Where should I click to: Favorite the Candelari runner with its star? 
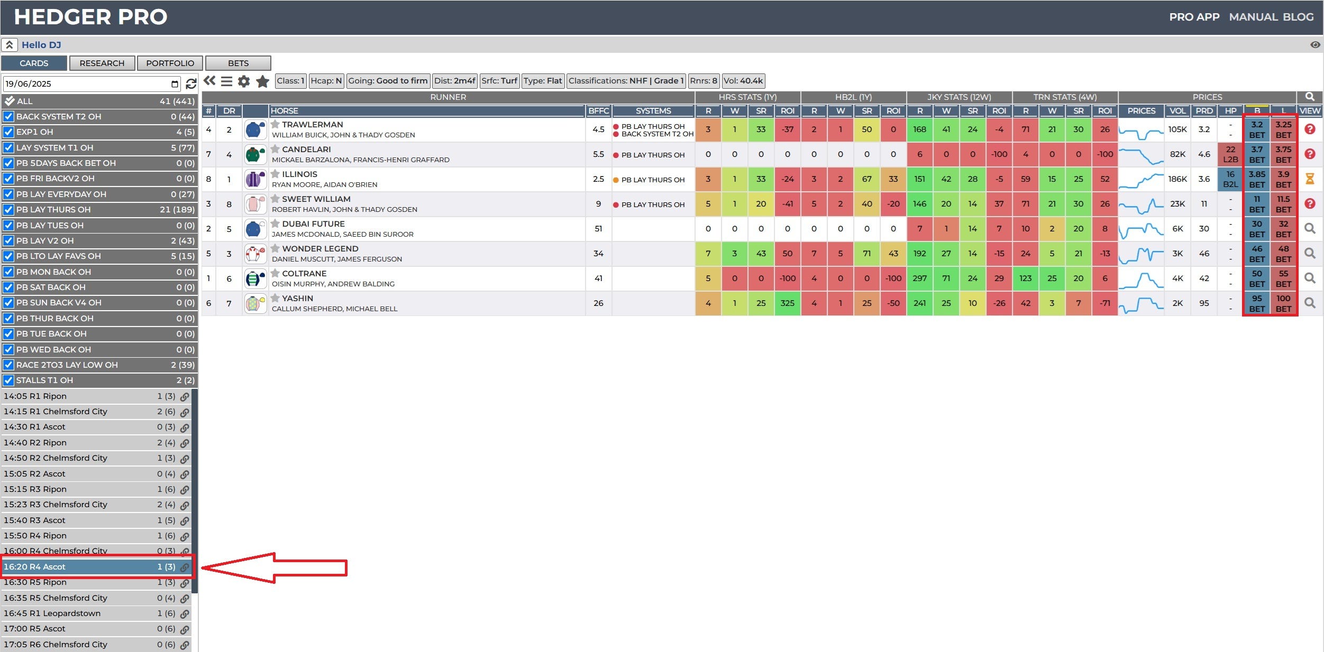pos(275,149)
